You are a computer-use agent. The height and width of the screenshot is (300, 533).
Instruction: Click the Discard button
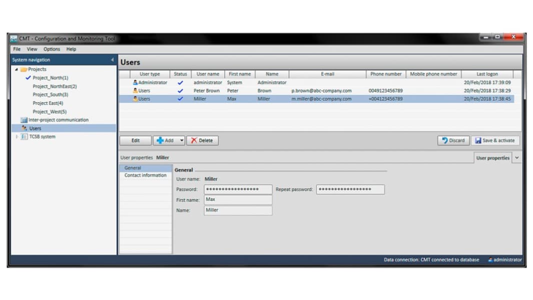453,140
